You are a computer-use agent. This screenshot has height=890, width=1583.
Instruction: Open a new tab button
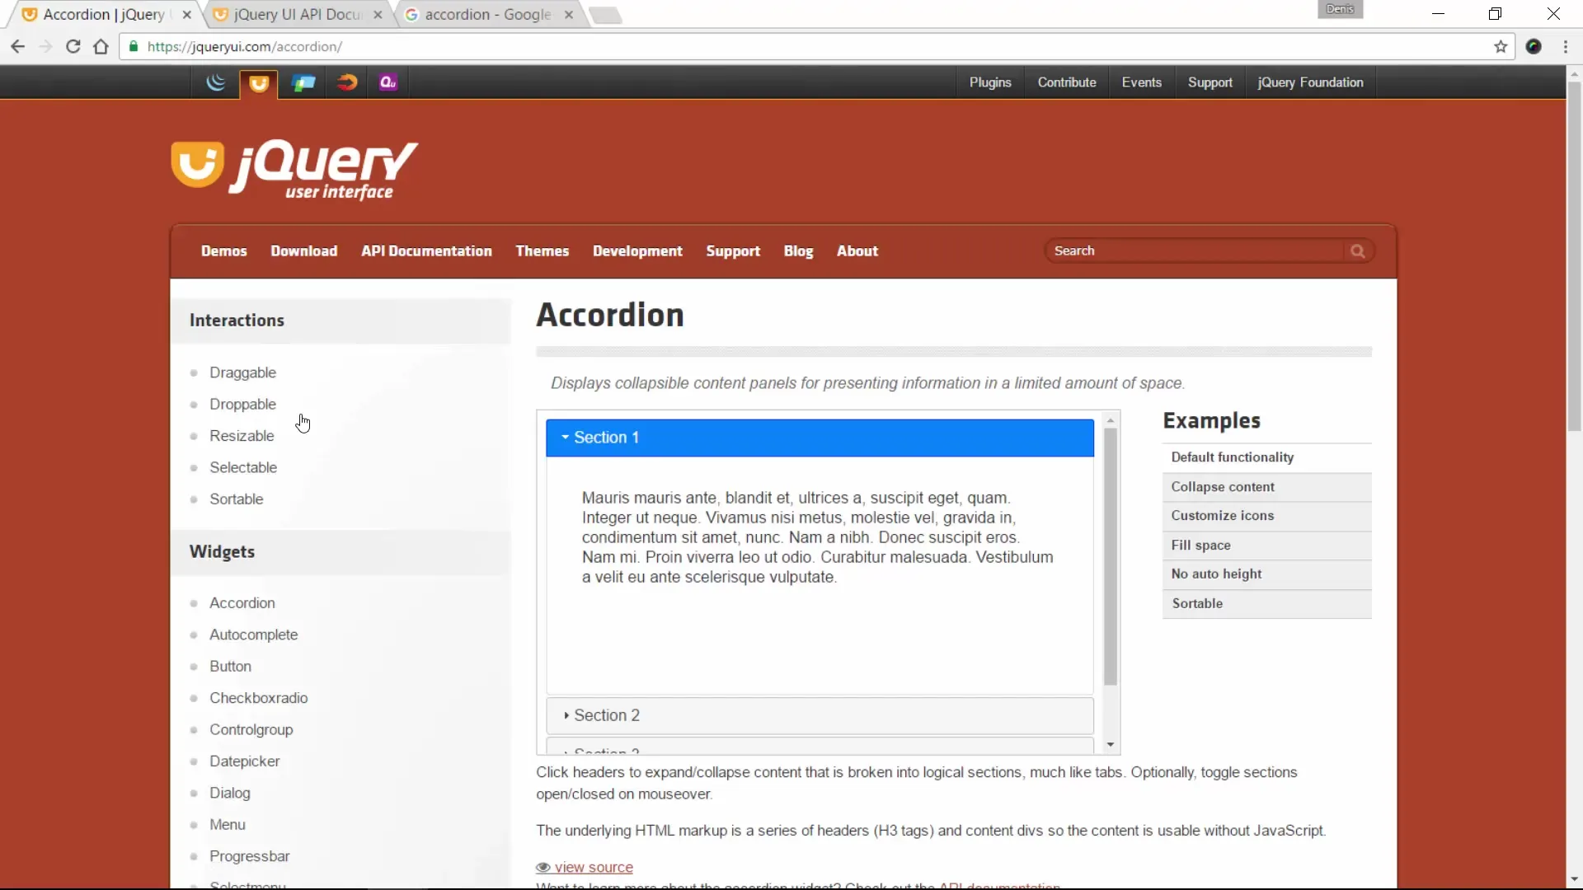coord(606,15)
